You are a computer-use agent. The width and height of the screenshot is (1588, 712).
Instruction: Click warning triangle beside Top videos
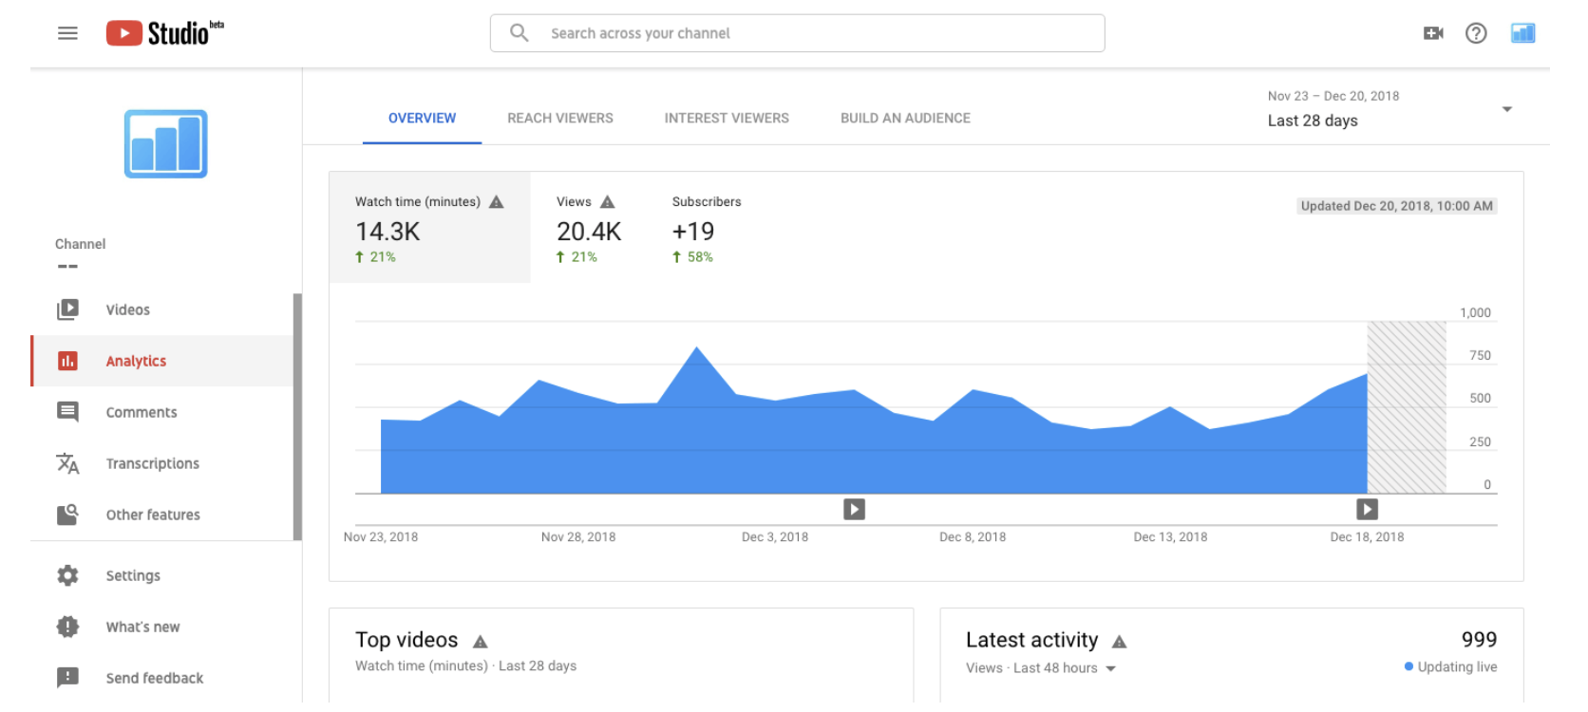click(x=481, y=642)
